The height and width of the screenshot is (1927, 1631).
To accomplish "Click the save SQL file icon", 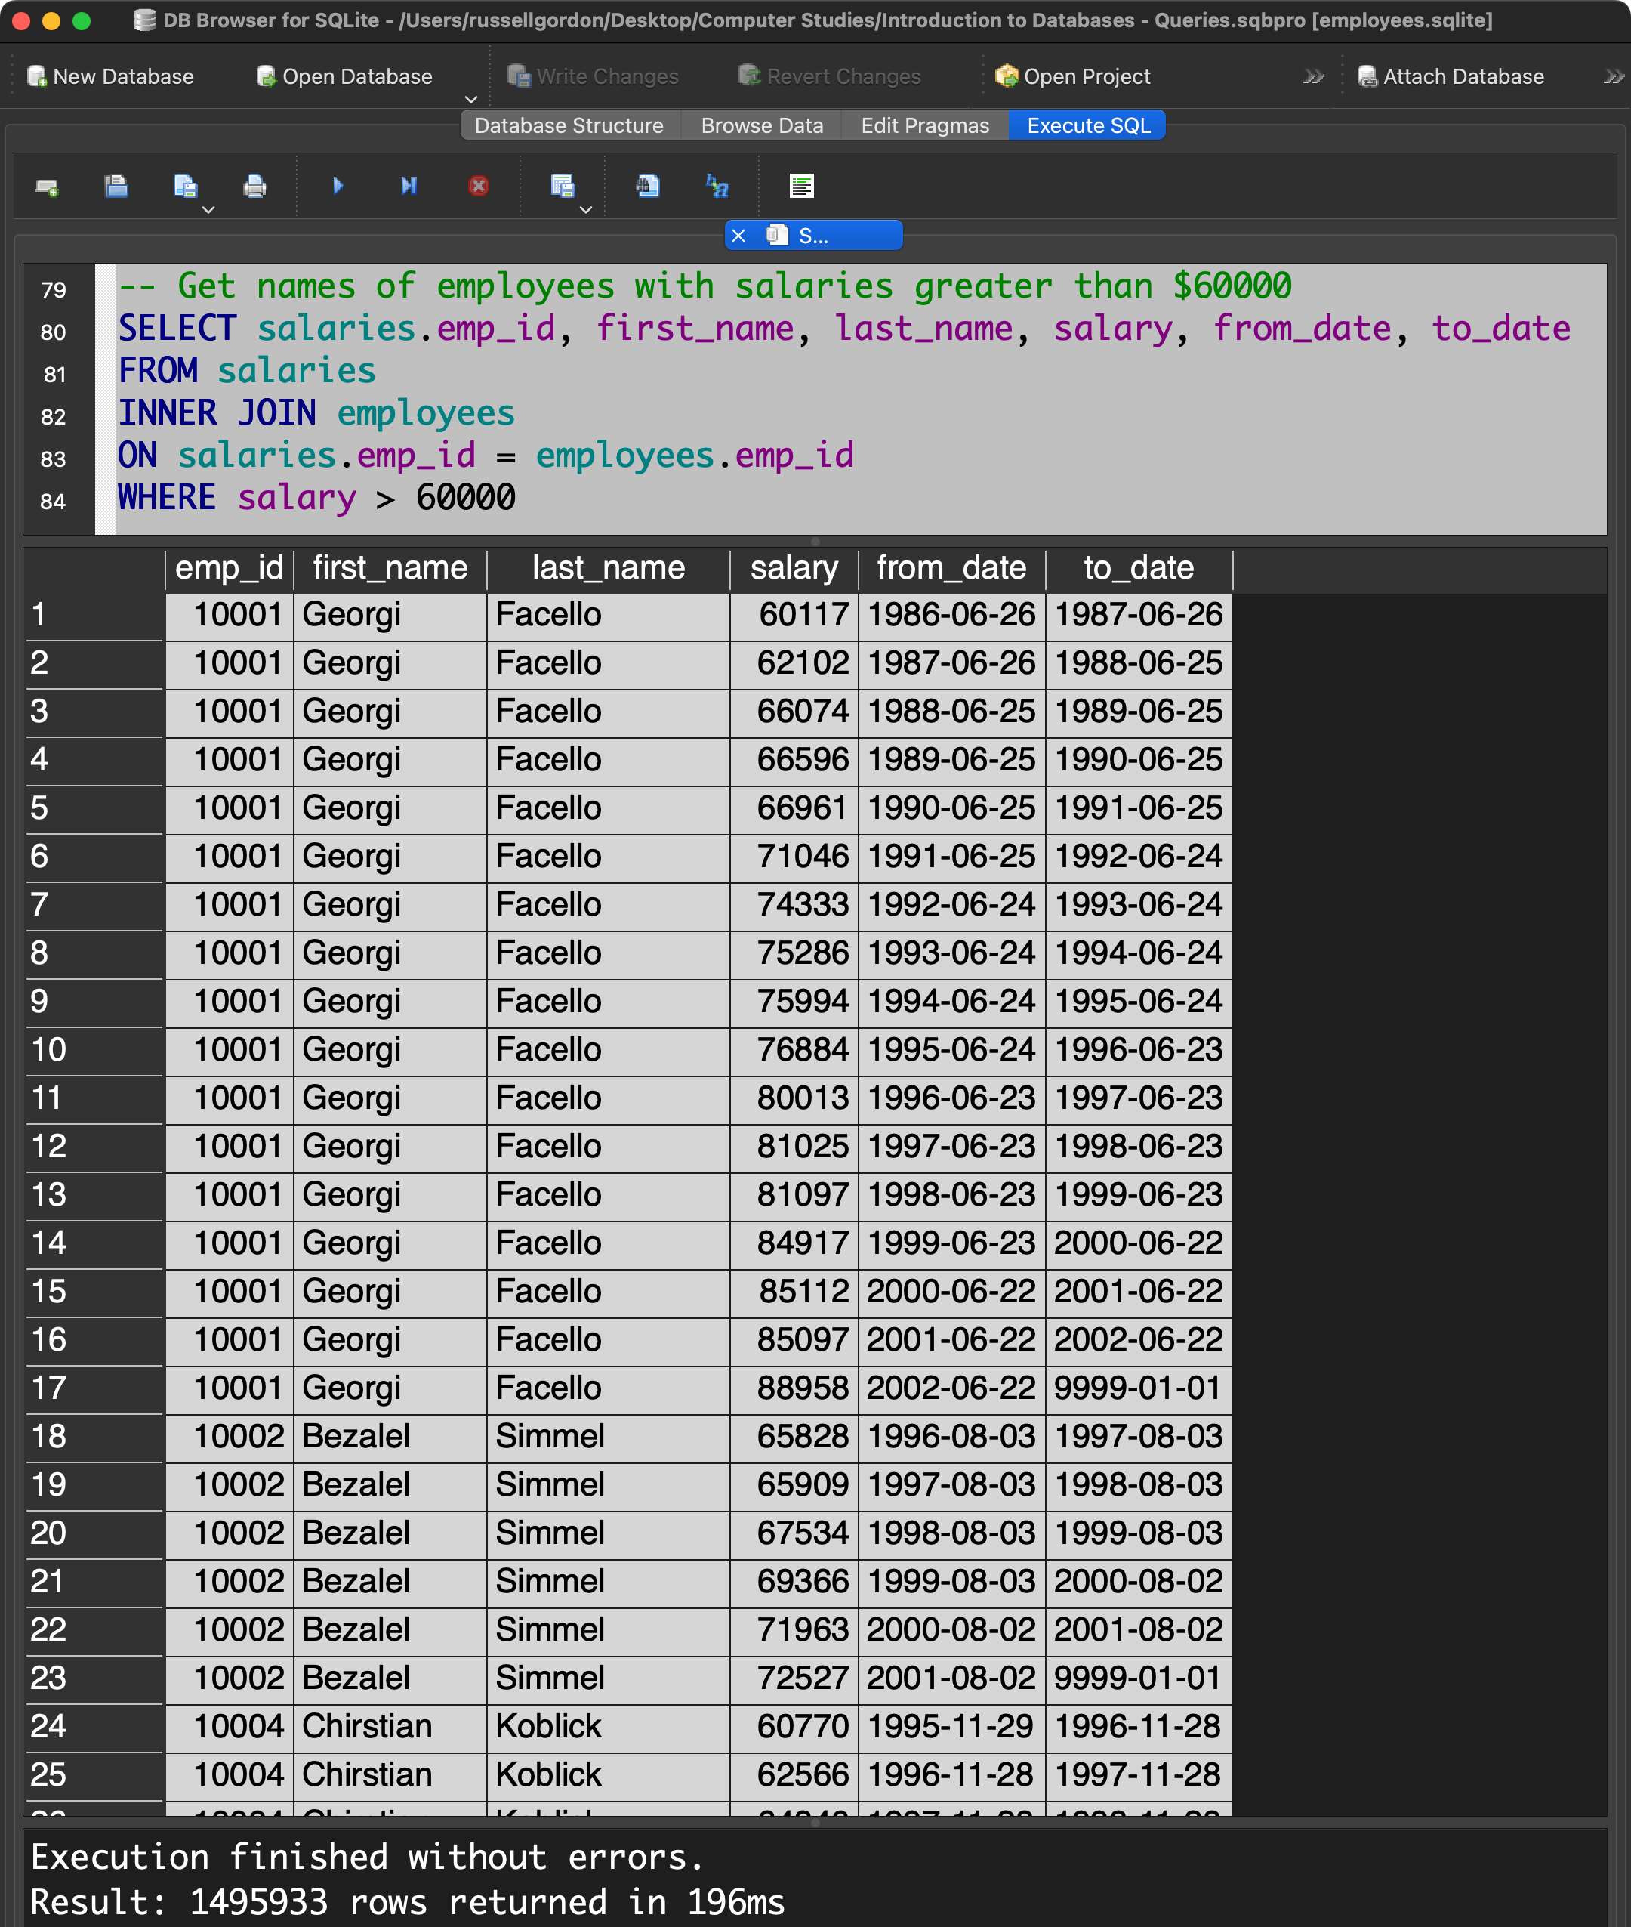I will click(185, 187).
